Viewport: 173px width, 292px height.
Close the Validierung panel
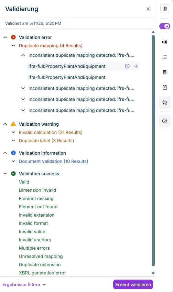coord(148,9)
